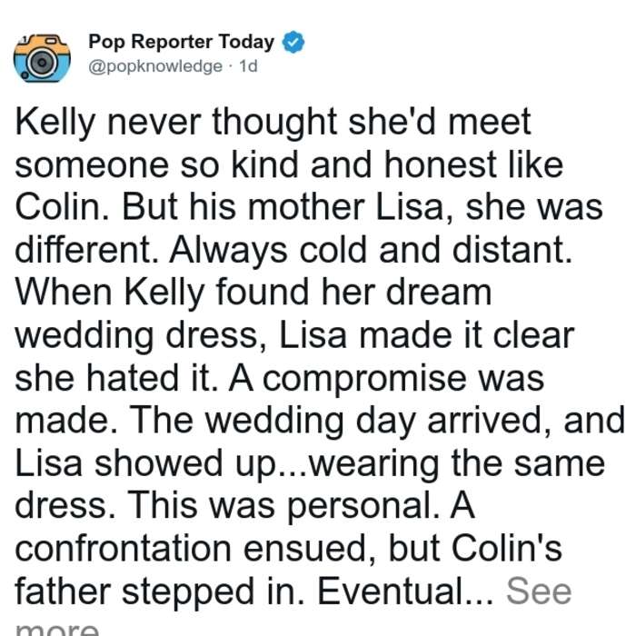Click "Always cold and distant." sentence
Viewport: 636px width, 636px height.
pyautogui.click(x=371, y=250)
